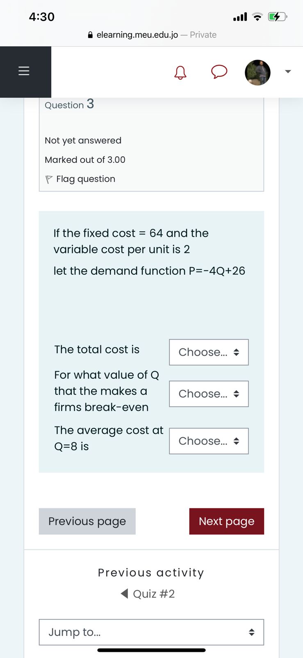Click the left arrow beside Quiz #2
Viewport: 303px width, 658px height.
(124, 593)
